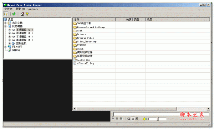The width and height of the screenshot is (214, 129).
Task: Expand the 本地磁盘 (C:) node
Action: (x=9, y=30)
